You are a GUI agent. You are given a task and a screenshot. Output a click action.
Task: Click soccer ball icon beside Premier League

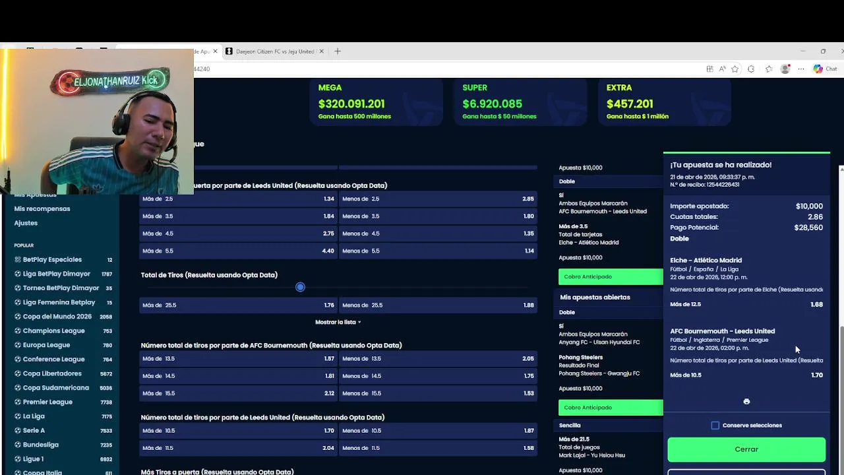point(18,402)
